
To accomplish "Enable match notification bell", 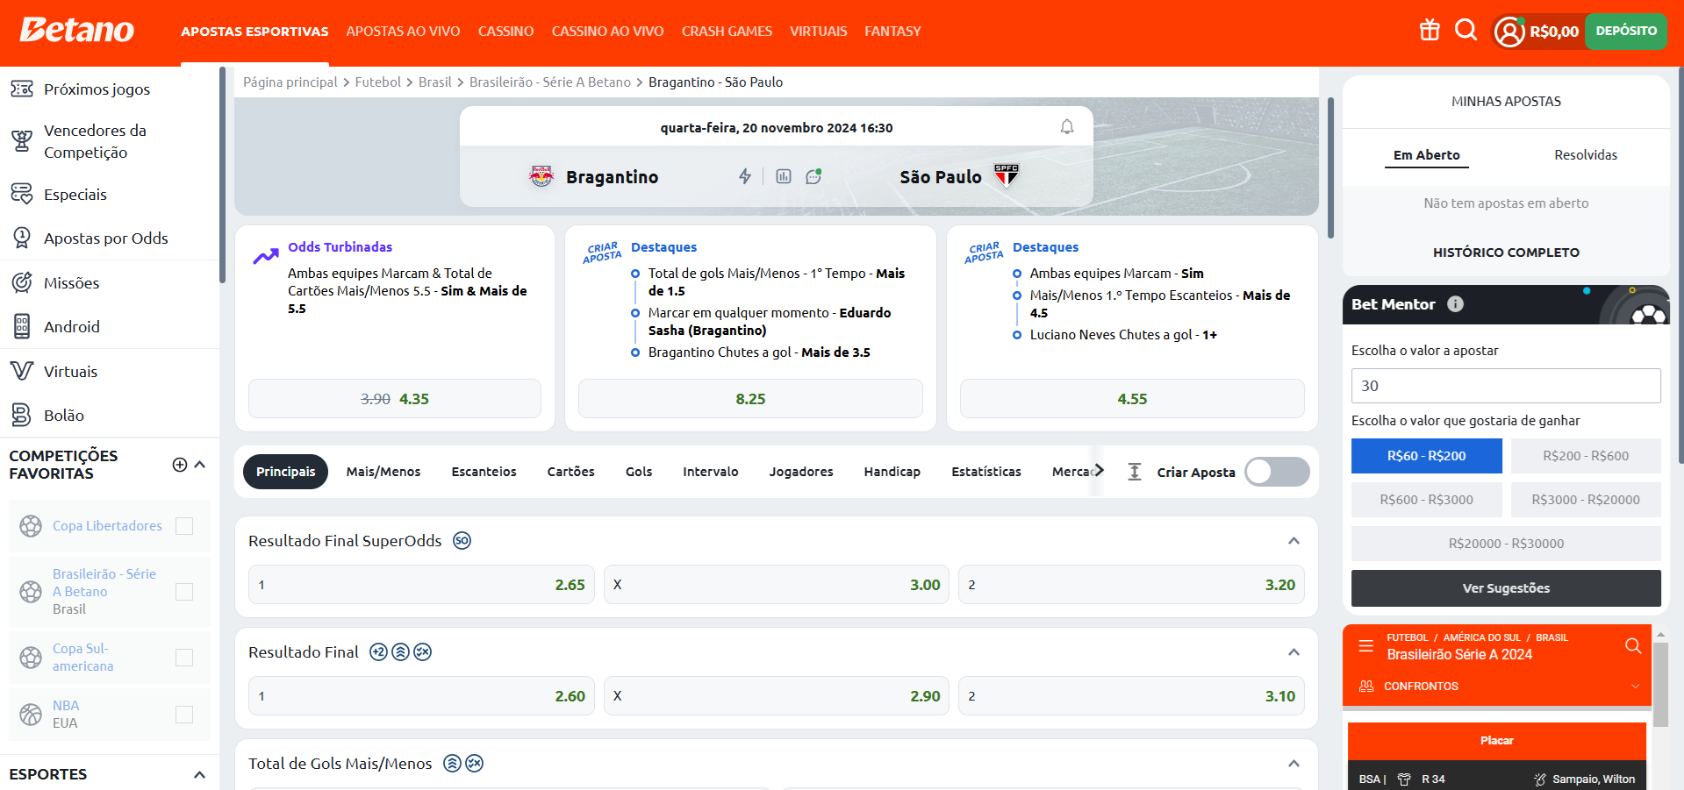I will pyautogui.click(x=1067, y=127).
